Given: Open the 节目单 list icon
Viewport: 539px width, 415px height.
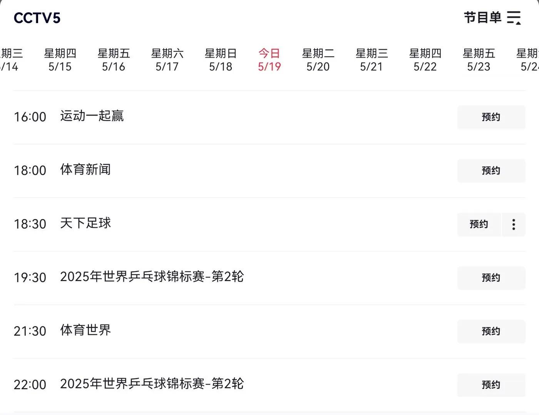Looking at the screenshot, I should [x=514, y=18].
